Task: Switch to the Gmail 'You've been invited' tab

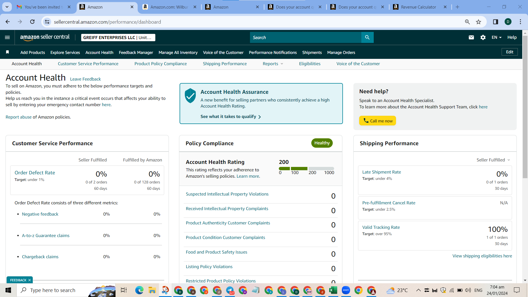Action: (44, 7)
